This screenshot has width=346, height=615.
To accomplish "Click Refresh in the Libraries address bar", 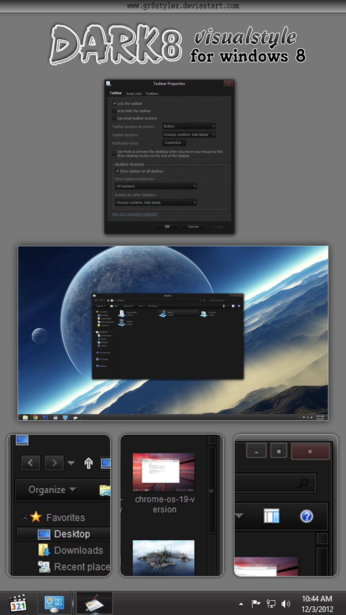I will tap(204, 301).
